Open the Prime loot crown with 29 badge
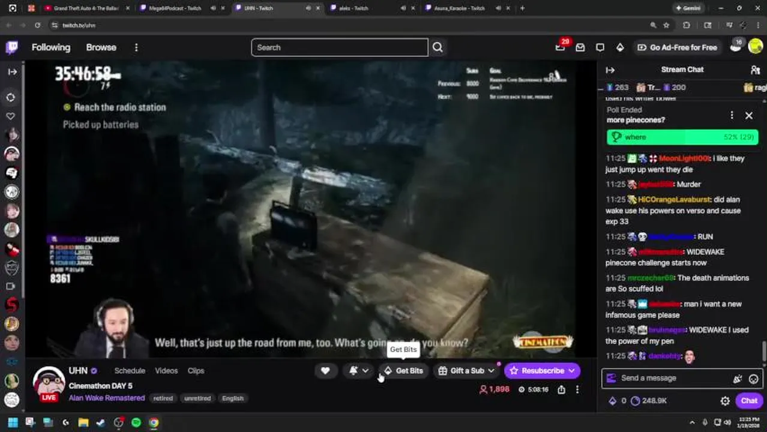Image resolution: width=767 pixels, height=432 pixels. (561, 47)
